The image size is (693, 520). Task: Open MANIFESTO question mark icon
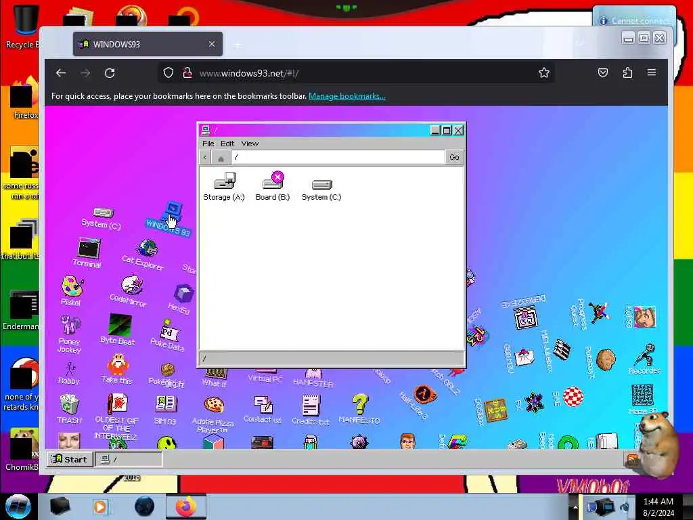tap(359, 408)
